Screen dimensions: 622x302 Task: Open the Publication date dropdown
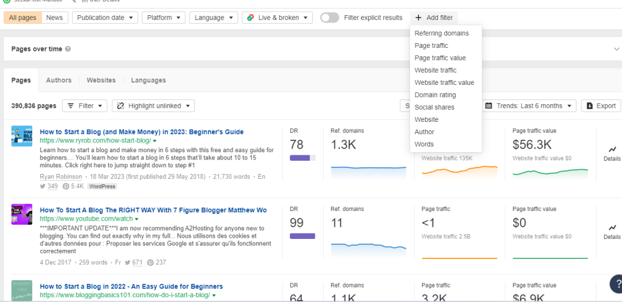105,18
